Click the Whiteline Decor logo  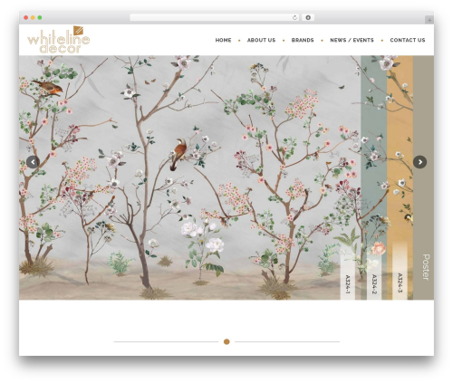pos(59,40)
